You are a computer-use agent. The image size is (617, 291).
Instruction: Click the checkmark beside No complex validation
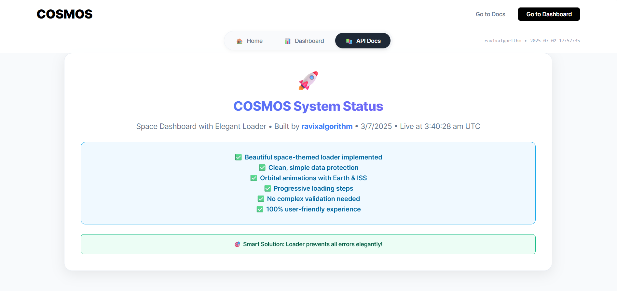[261, 199]
